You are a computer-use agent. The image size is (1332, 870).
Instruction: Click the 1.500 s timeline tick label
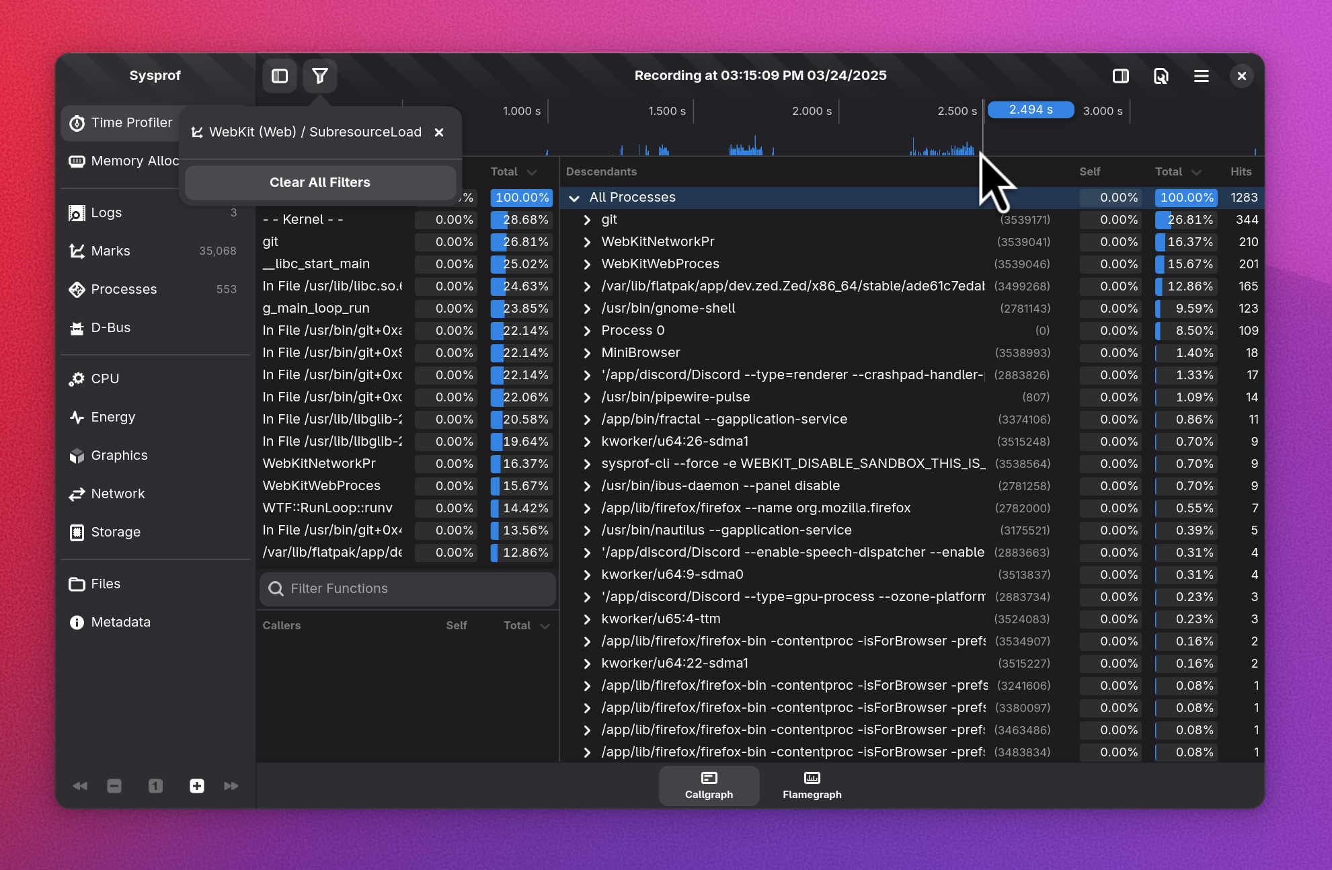(667, 111)
